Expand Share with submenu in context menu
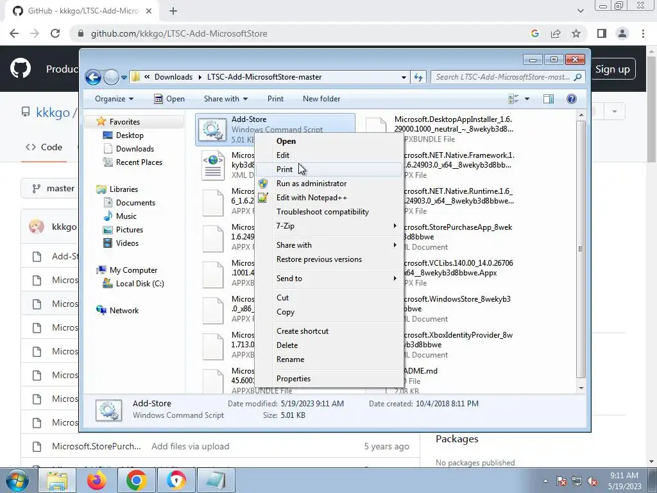This screenshot has width=657, height=493. coord(328,245)
